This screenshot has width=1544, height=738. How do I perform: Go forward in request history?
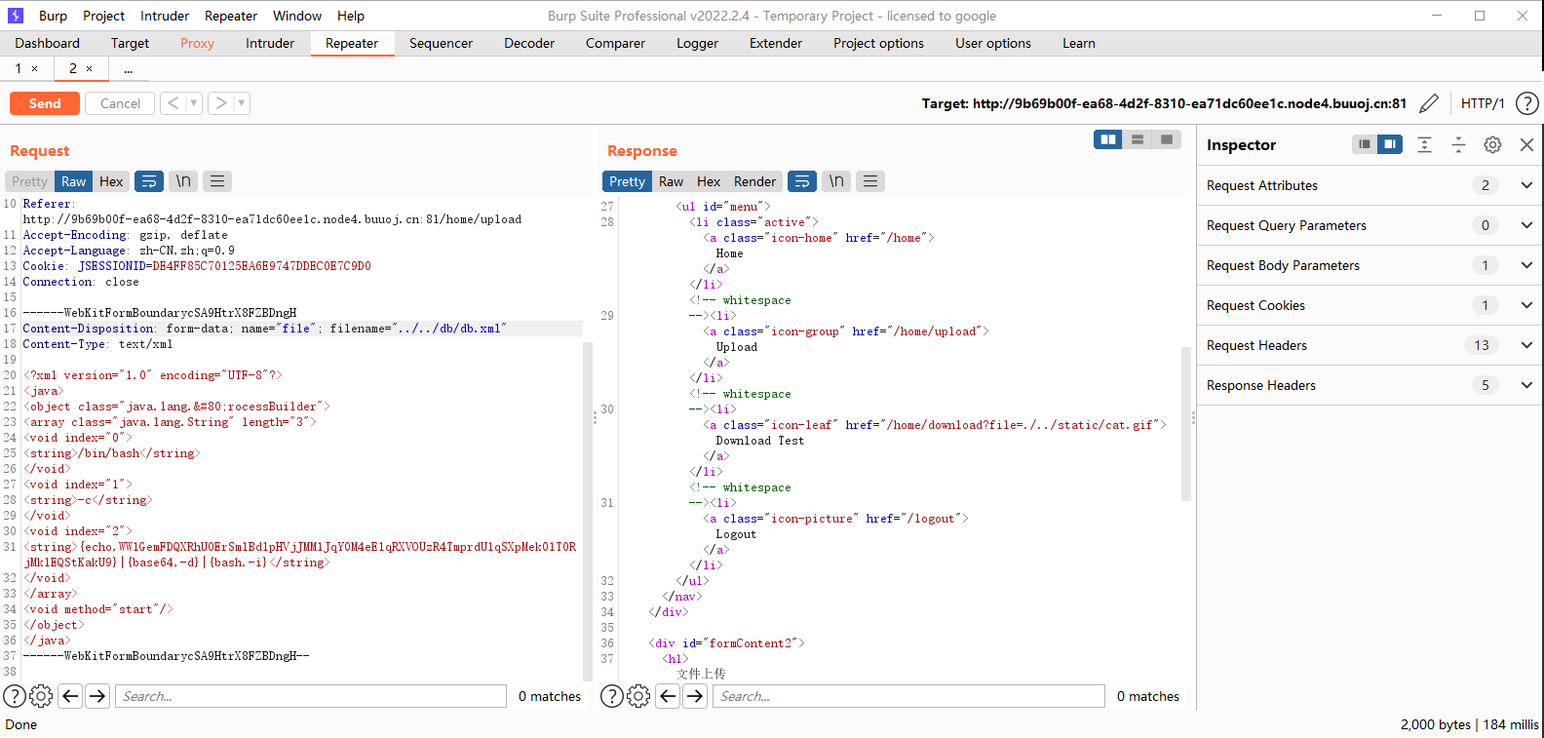click(221, 103)
